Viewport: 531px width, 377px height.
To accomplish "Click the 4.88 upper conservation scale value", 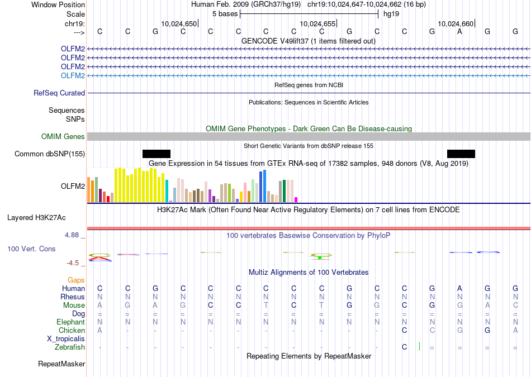I will [72, 235].
